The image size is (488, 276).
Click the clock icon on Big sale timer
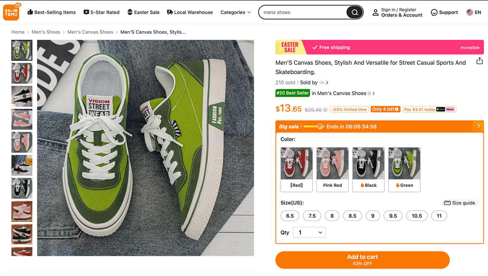point(320,126)
